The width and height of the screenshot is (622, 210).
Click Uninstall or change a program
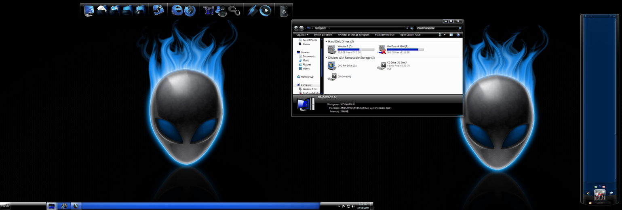(x=354, y=35)
